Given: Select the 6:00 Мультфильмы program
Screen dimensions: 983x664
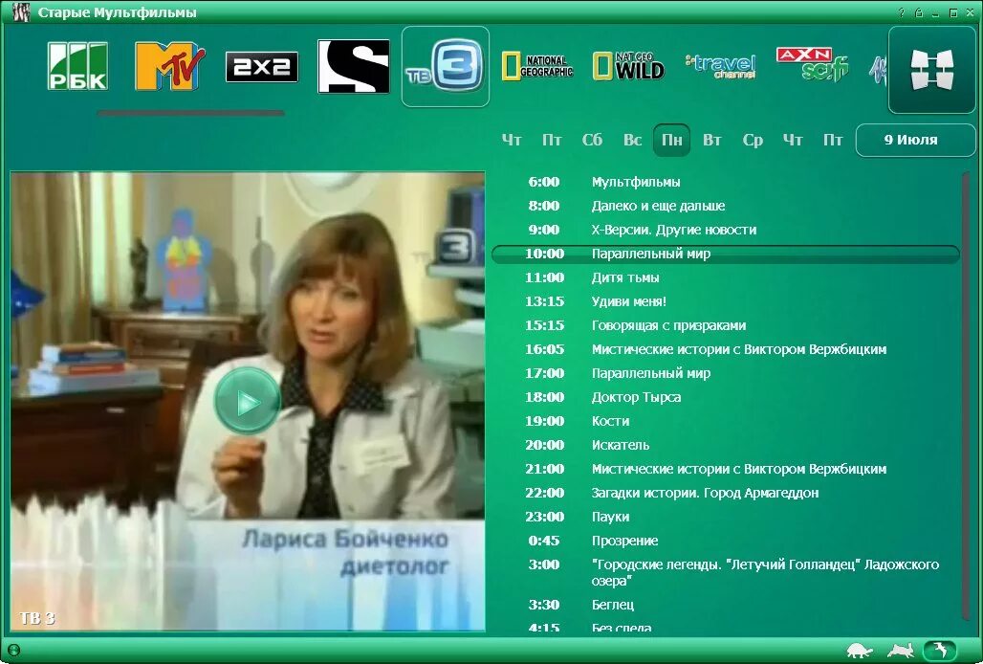Looking at the screenshot, I should (x=726, y=182).
